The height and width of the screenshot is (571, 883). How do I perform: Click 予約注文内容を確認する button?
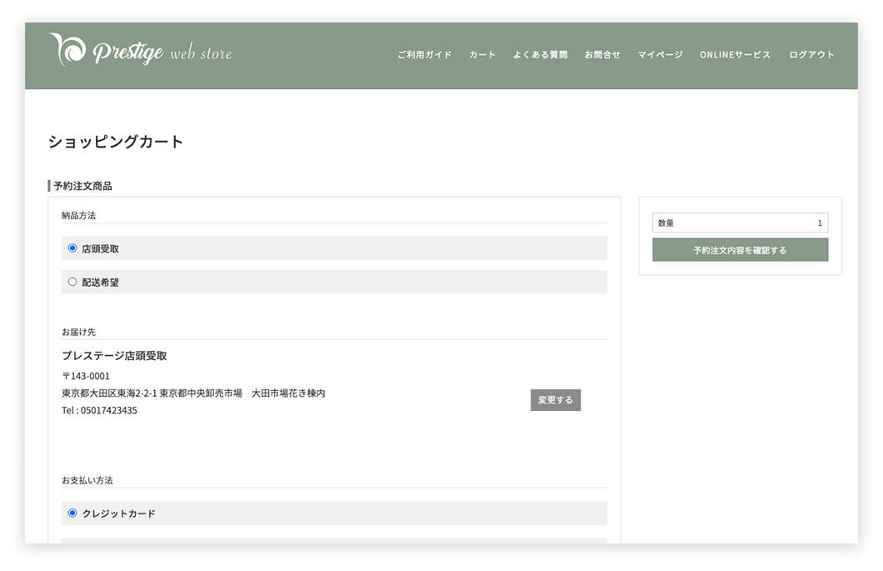(740, 250)
